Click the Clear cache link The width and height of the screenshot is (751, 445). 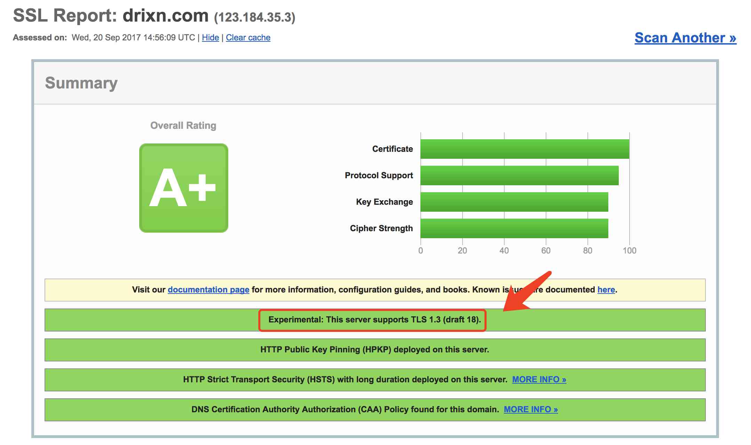click(x=248, y=38)
